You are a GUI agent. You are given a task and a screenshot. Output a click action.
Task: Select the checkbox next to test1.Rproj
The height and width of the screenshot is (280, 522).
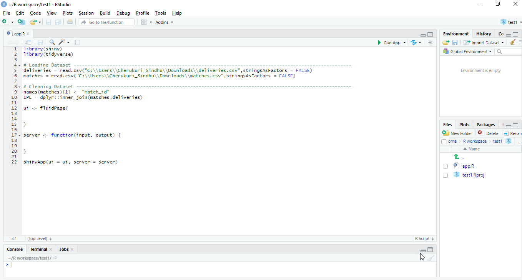[445, 175]
